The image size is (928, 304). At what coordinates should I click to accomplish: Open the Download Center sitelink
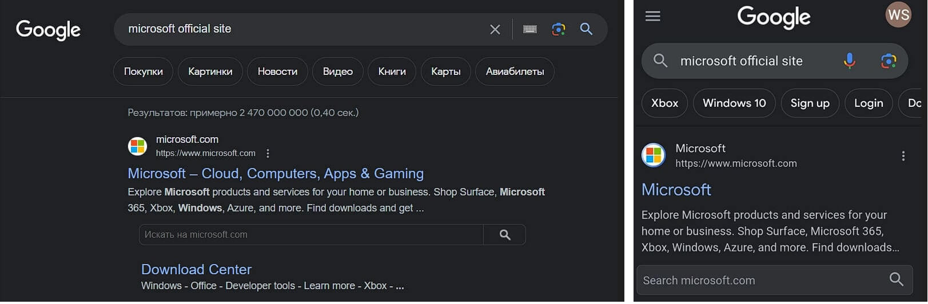pos(196,269)
